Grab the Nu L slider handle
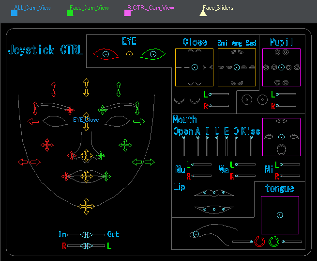The height and width of the screenshot is (261, 317). click(x=193, y=164)
